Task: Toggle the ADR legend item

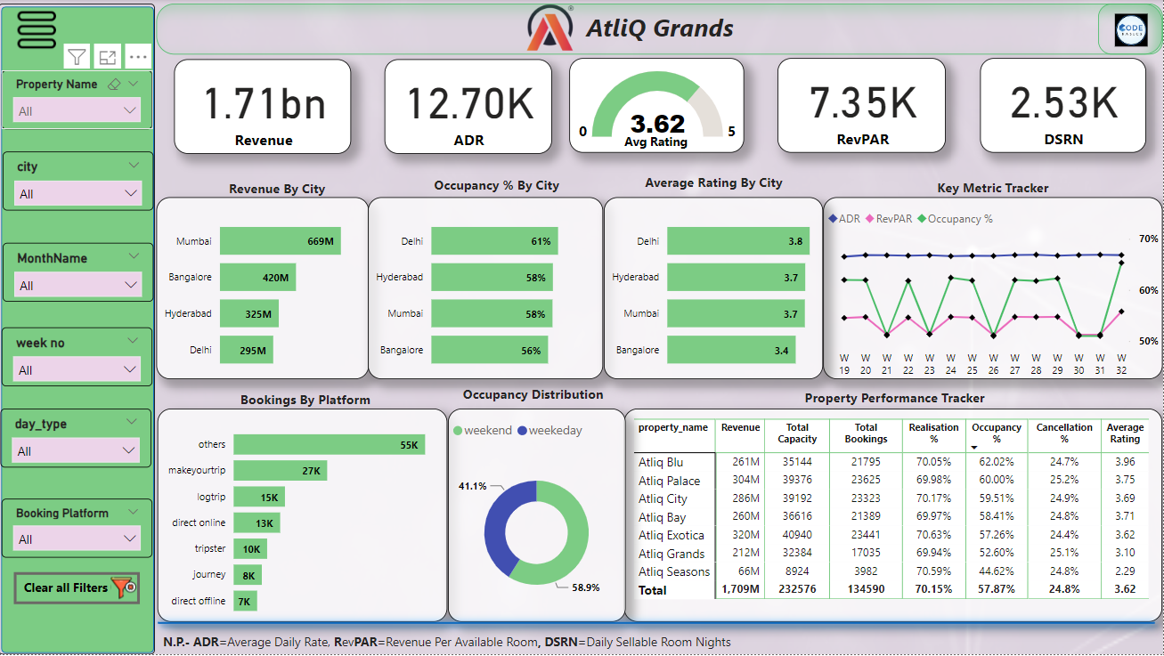Action: pos(846,219)
